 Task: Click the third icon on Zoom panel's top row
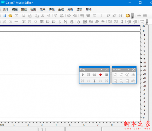[127, 75]
